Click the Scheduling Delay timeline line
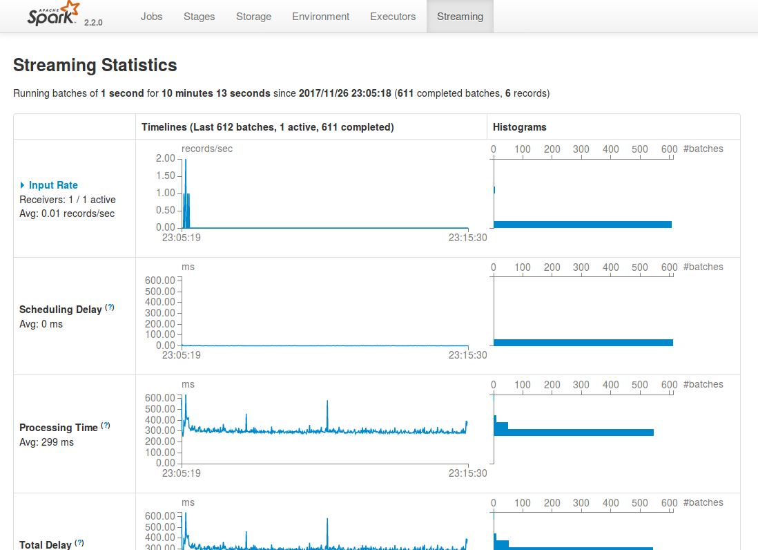 click(324, 345)
